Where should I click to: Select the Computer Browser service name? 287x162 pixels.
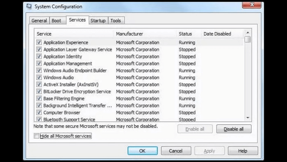tap(61, 112)
